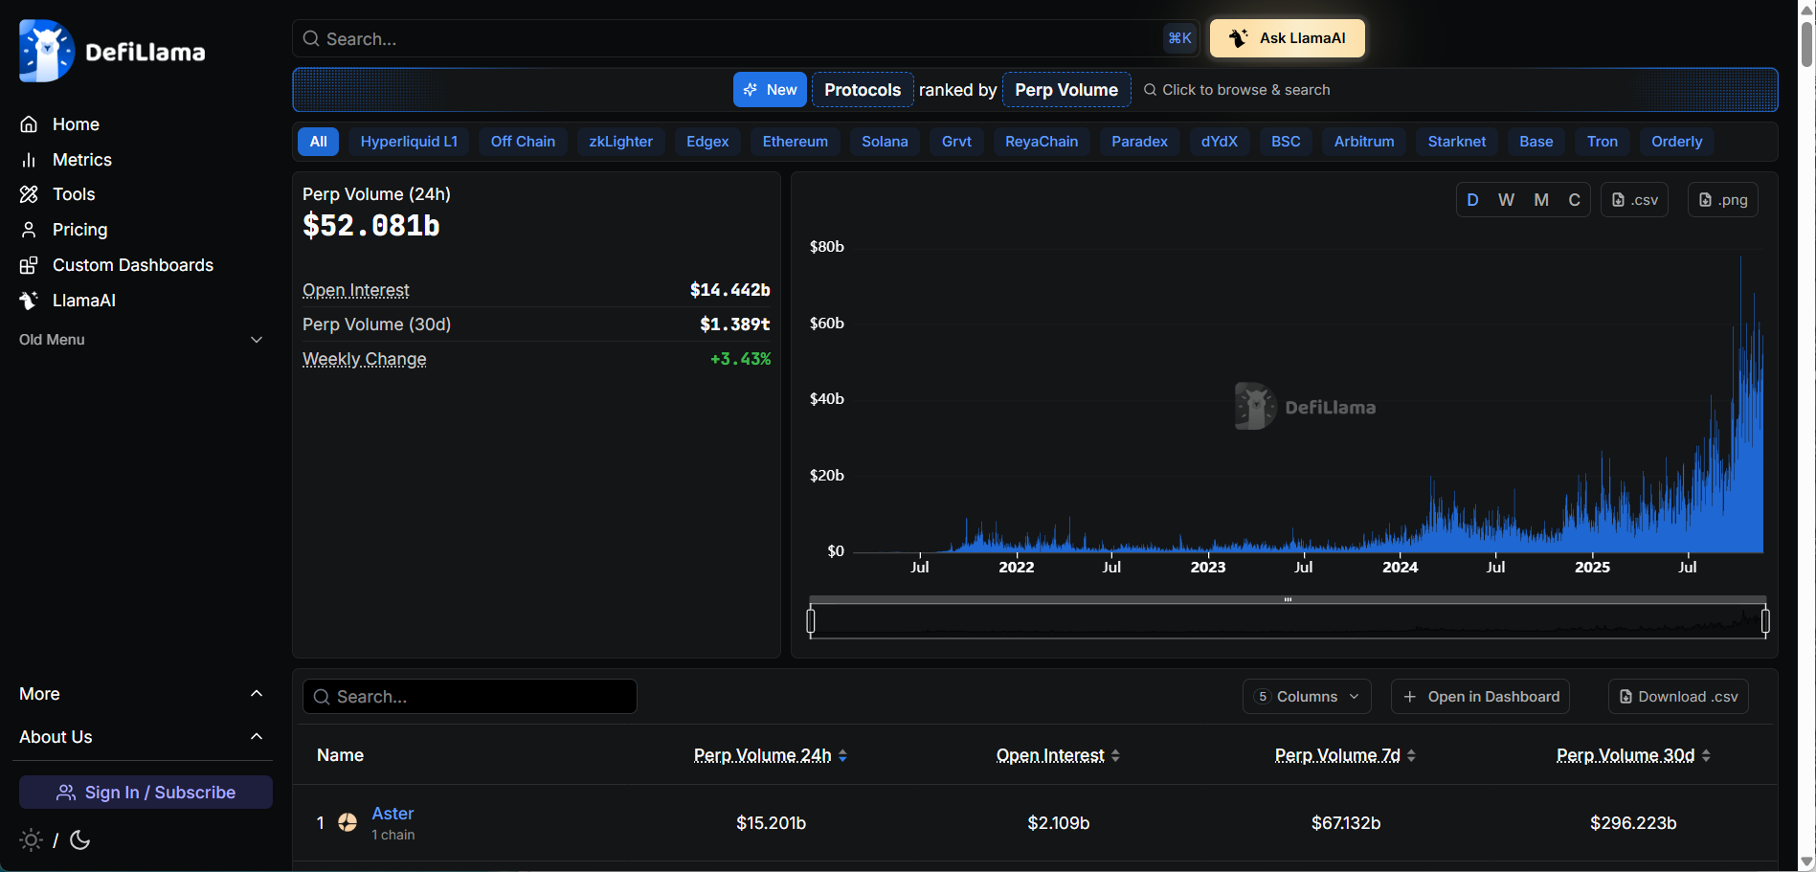Select the Solana chain filter

click(884, 142)
